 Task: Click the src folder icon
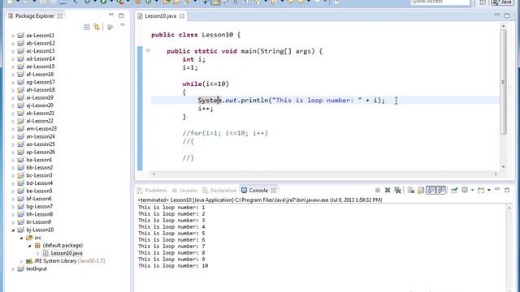pos(29,238)
